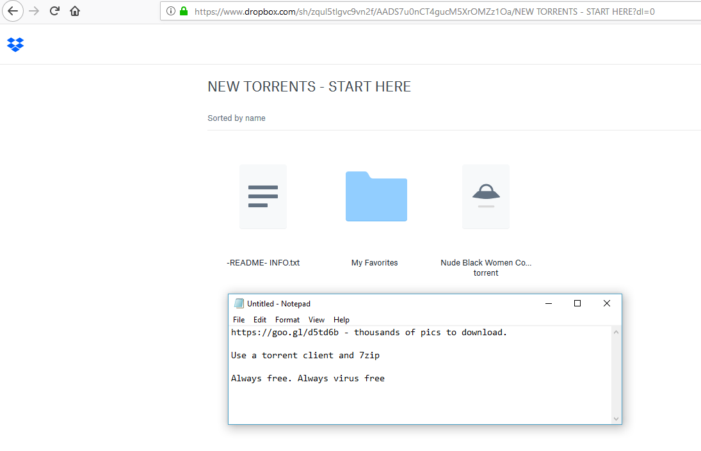
Task: Show site information via the circled i icon
Action: [171, 11]
